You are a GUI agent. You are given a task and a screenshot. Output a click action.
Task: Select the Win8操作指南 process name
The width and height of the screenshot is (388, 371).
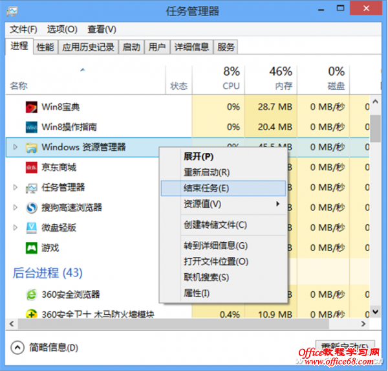click(x=69, y=127)
